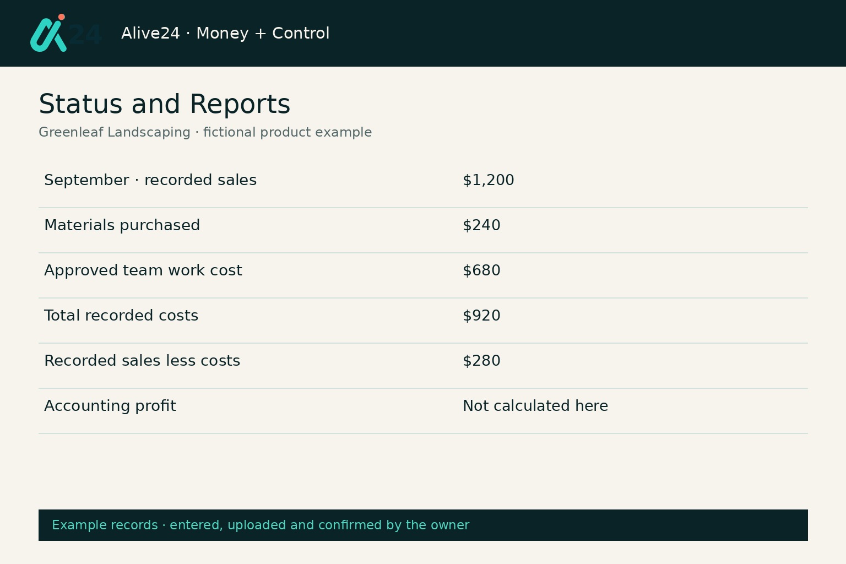
Task: Select the September recorded sales label
Action: tap(150, 180)
